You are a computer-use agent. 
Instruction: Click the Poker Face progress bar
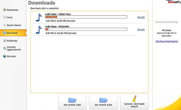(86, 17)
